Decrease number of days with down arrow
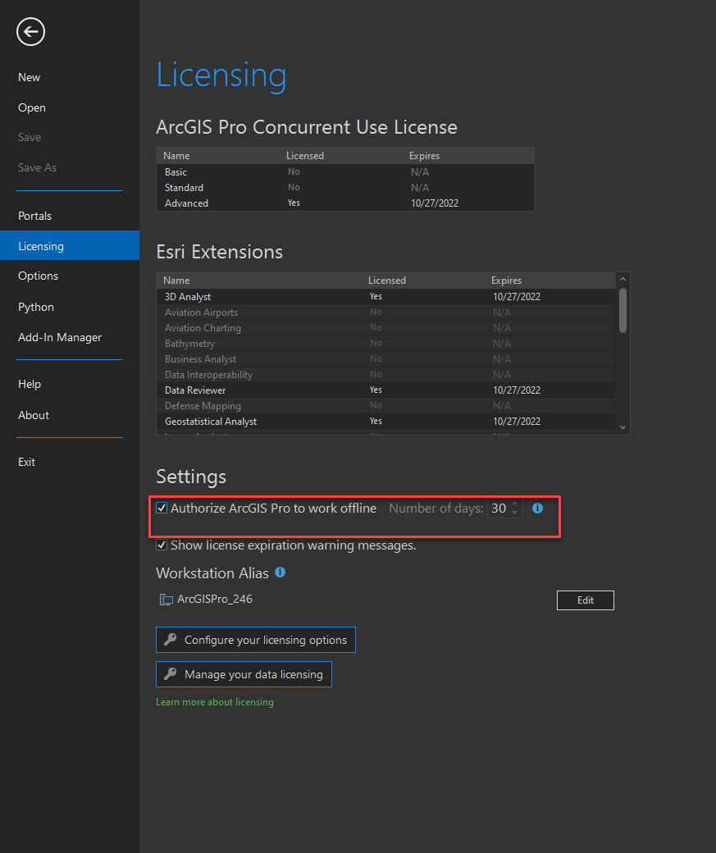 tap(515, 513)
